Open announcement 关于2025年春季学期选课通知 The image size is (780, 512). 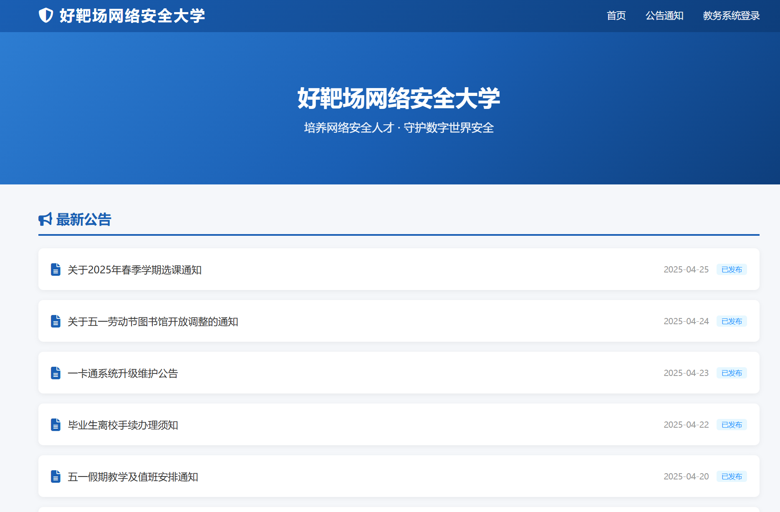click(135, 270)
